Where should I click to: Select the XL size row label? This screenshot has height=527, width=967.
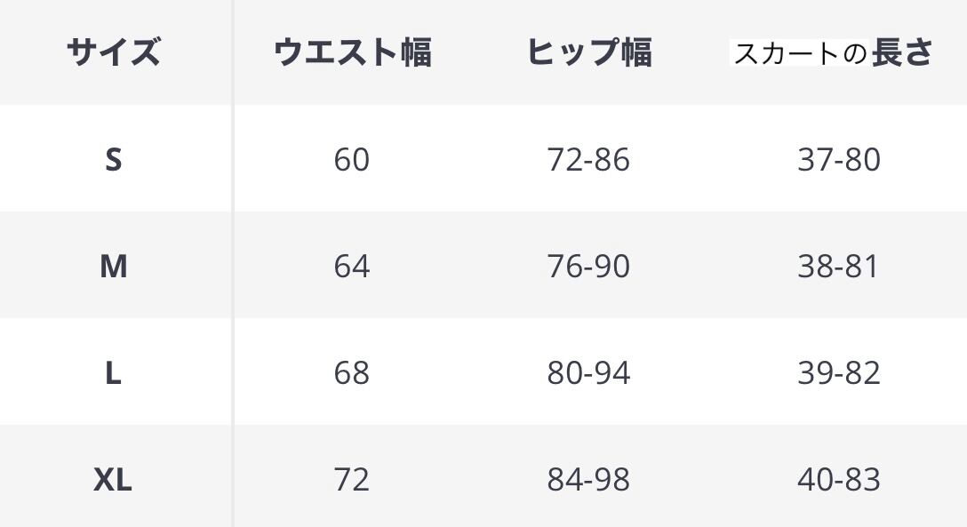tap(113, 480)
